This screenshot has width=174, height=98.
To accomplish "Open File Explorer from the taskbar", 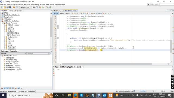I will pos(70,95).
